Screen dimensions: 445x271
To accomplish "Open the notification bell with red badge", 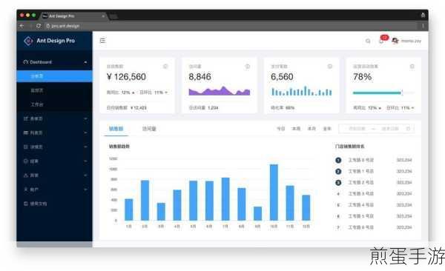I will (x=383, y=39).
